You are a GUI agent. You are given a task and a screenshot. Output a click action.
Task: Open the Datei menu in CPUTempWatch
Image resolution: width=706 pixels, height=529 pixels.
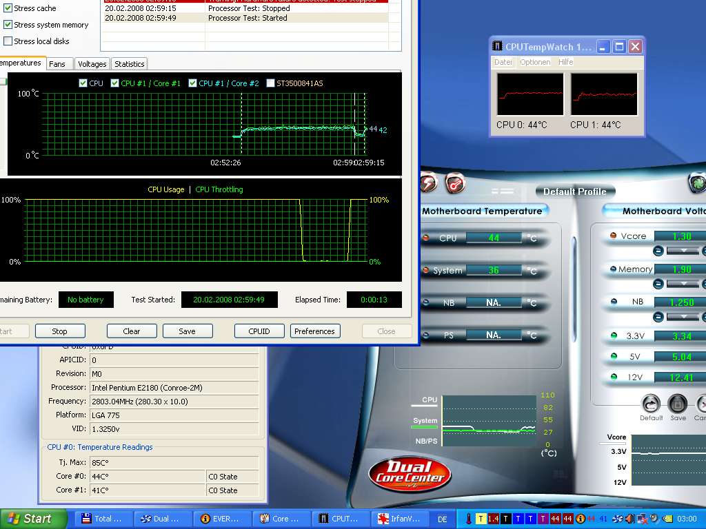[503, 62]
